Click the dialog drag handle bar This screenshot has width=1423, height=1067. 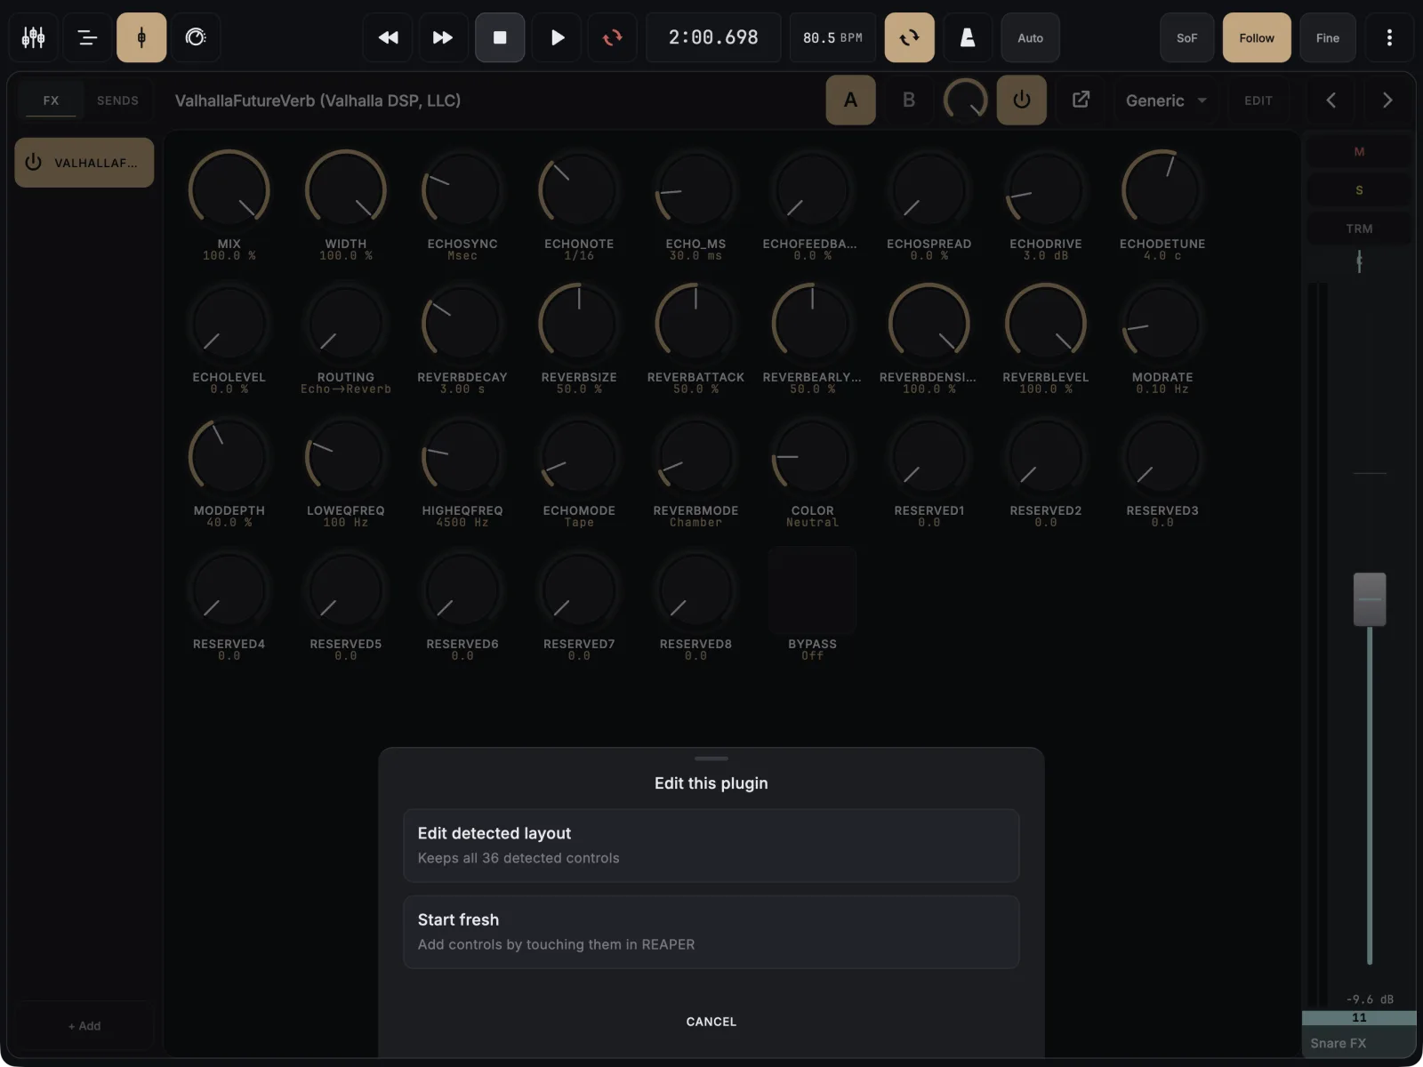click(711, 758)
